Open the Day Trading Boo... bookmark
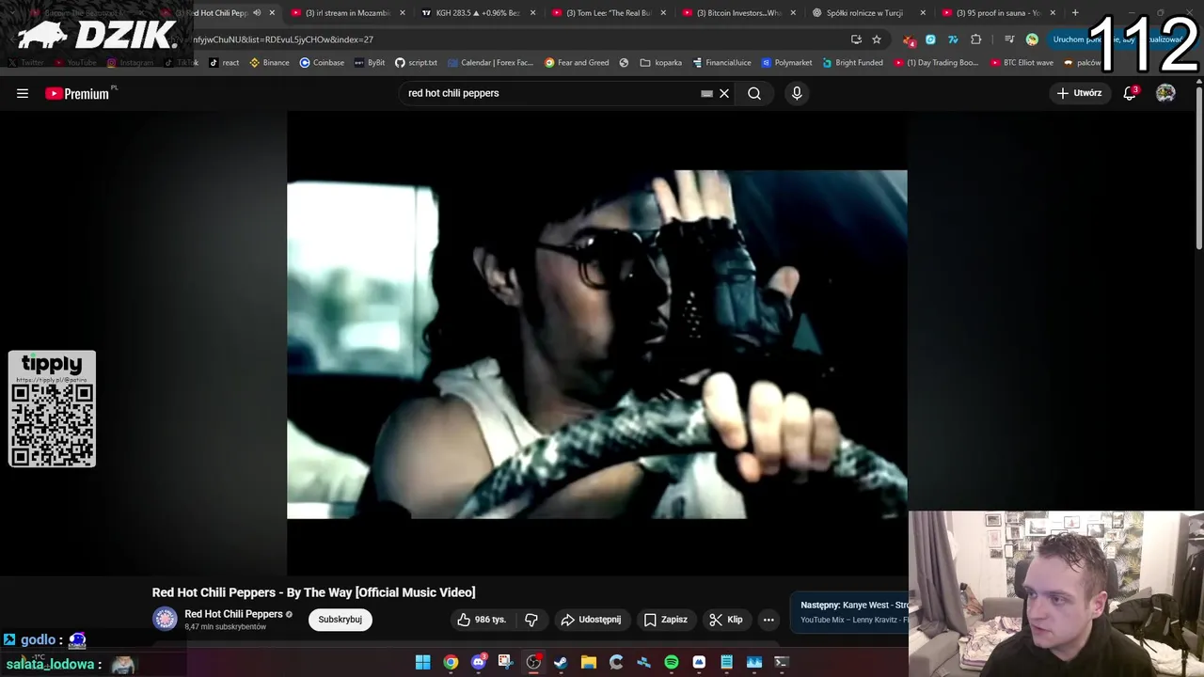Screen dimensions: 1204x677 936,63
